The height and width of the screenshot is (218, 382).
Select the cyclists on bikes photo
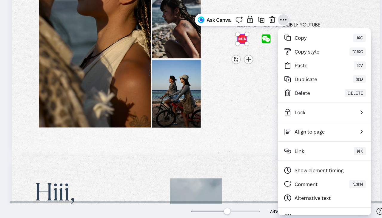176,94
